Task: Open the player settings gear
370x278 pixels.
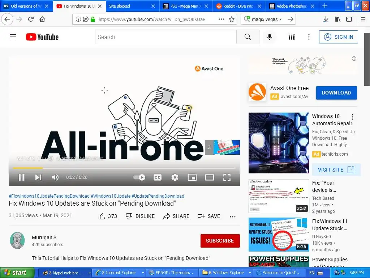Action: [175, 177]
